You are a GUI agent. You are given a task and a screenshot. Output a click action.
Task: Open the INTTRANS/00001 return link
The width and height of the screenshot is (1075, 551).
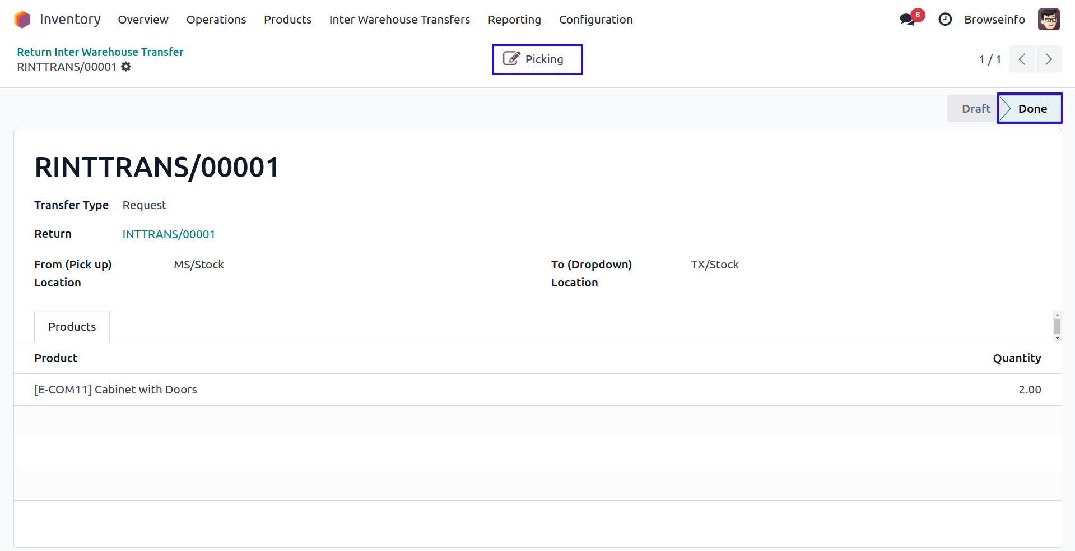click(169, 234)
